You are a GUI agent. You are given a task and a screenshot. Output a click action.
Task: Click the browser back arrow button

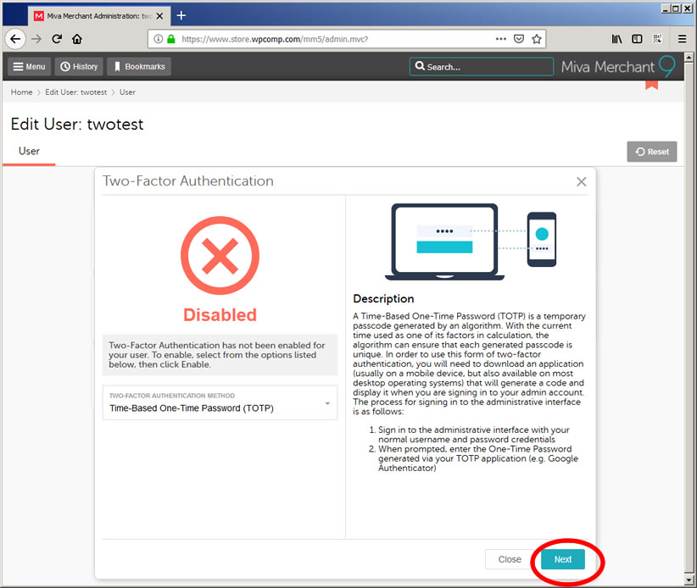pyautogui.click(x=14, y=39)
